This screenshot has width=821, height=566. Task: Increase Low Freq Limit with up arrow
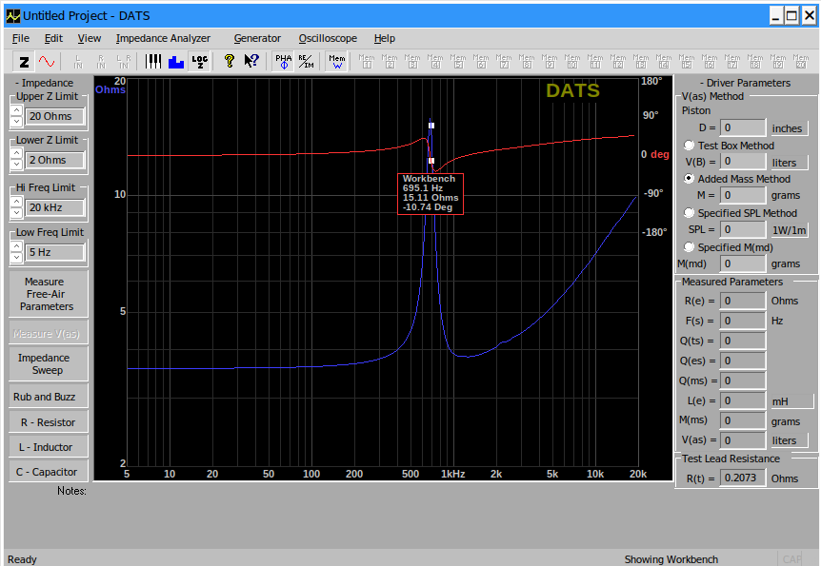(16, 246)
